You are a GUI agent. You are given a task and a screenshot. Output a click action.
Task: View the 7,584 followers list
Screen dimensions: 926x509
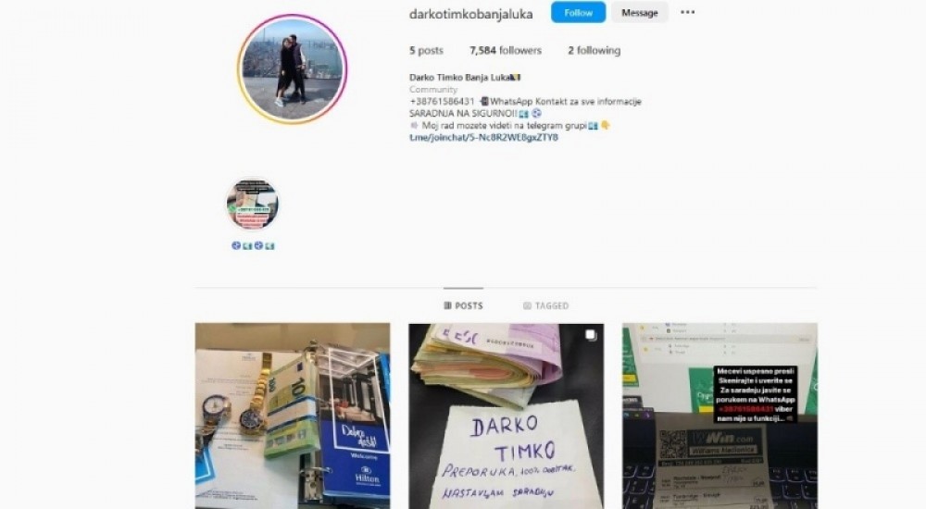tap(506, 51)
